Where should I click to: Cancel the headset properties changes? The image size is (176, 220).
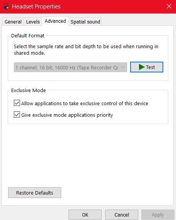click(122, 215)
